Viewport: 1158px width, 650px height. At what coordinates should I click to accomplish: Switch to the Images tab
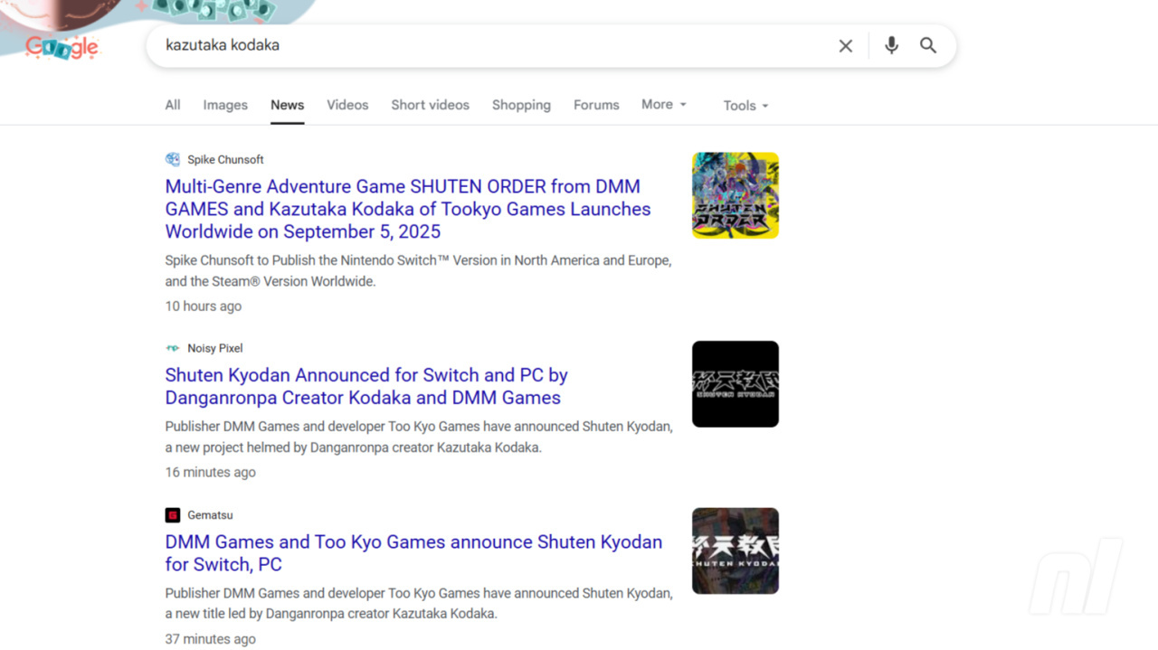tap(225, 105)
